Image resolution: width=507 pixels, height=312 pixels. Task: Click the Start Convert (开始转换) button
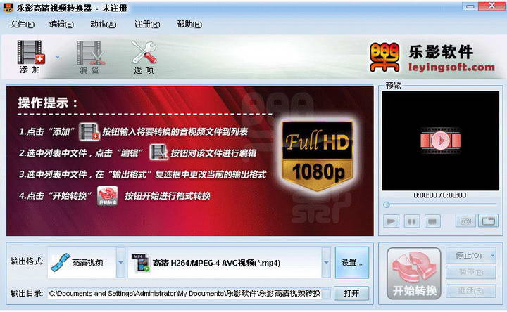[414, 273]
